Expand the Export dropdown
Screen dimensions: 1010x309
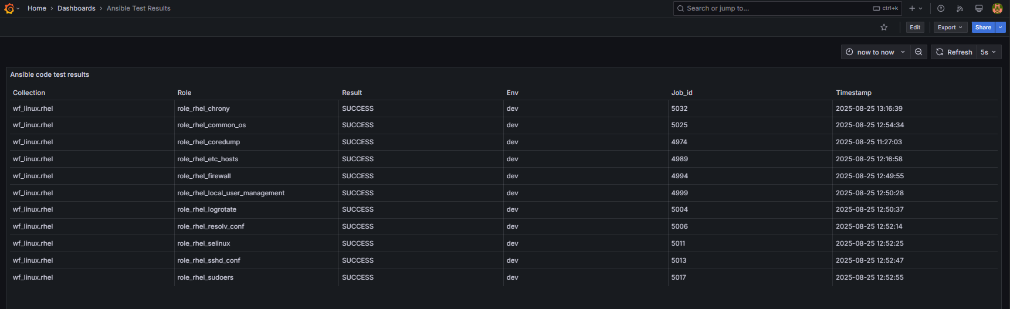click(950, 28)
